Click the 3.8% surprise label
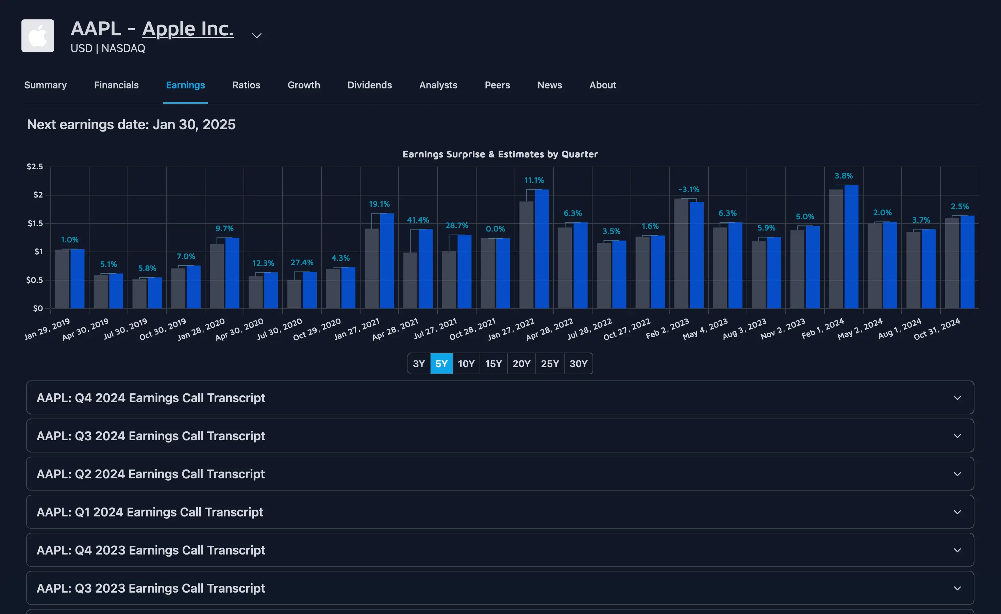1001x614 pixels. 844,176
